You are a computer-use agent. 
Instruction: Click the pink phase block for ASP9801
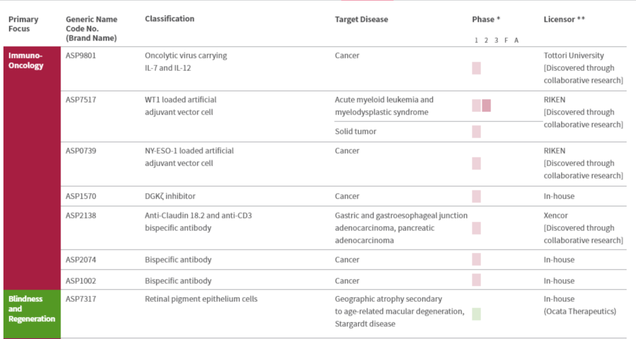(x=476, y=68)
